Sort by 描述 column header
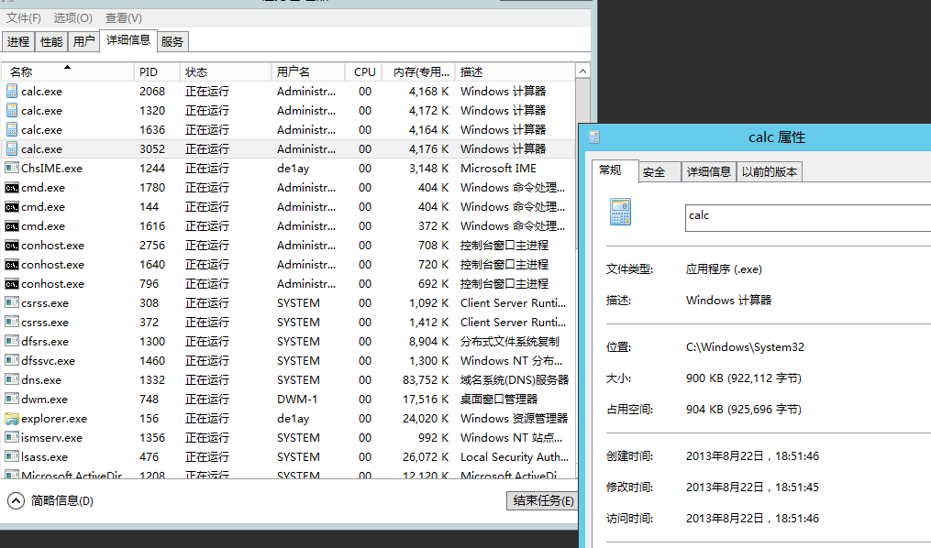Image resolution: width=931 pixels, height=548 pixels. point(515,71)
